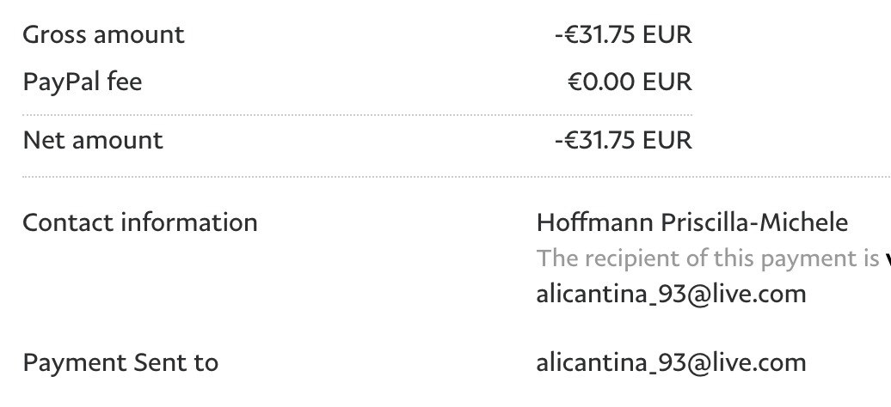This screenshot has height=407, width=891.
Task: Click the Contact information label
Action: [x=140, y=223]
